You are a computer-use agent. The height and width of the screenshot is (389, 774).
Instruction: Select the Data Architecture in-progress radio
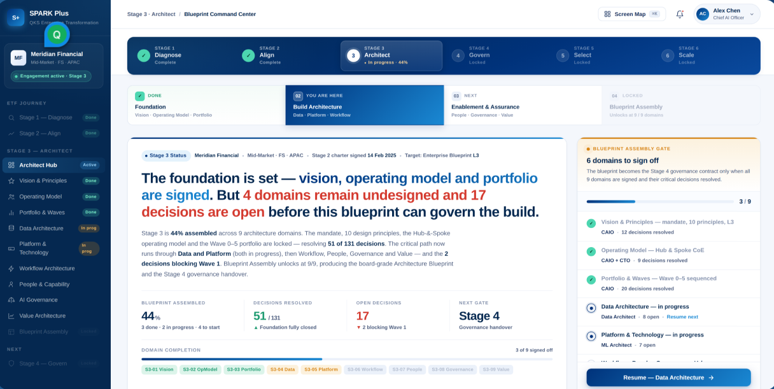(591, 308)
